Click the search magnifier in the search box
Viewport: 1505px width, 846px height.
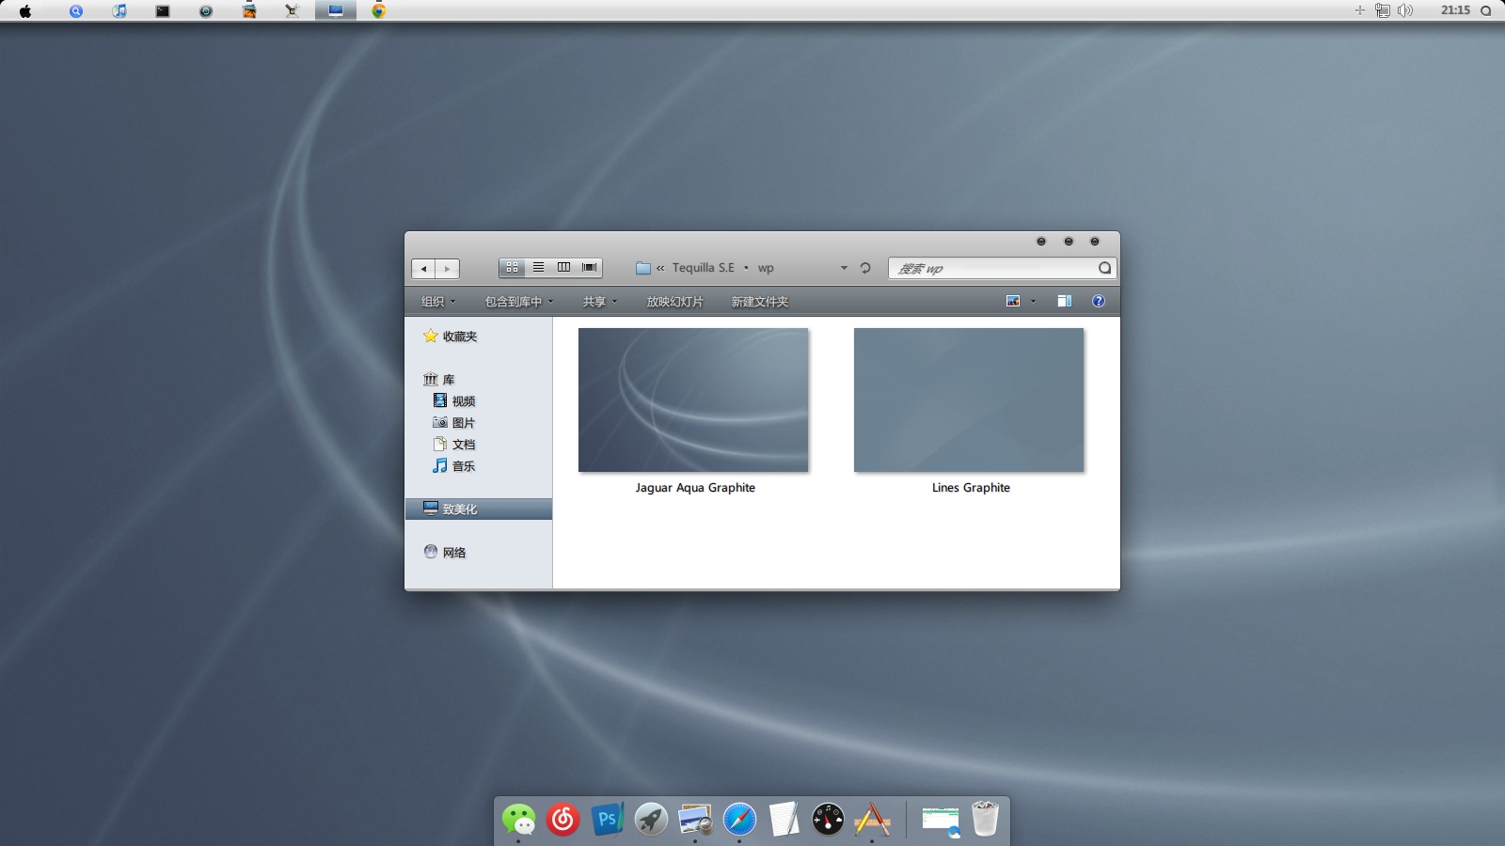coord(1105,269)
